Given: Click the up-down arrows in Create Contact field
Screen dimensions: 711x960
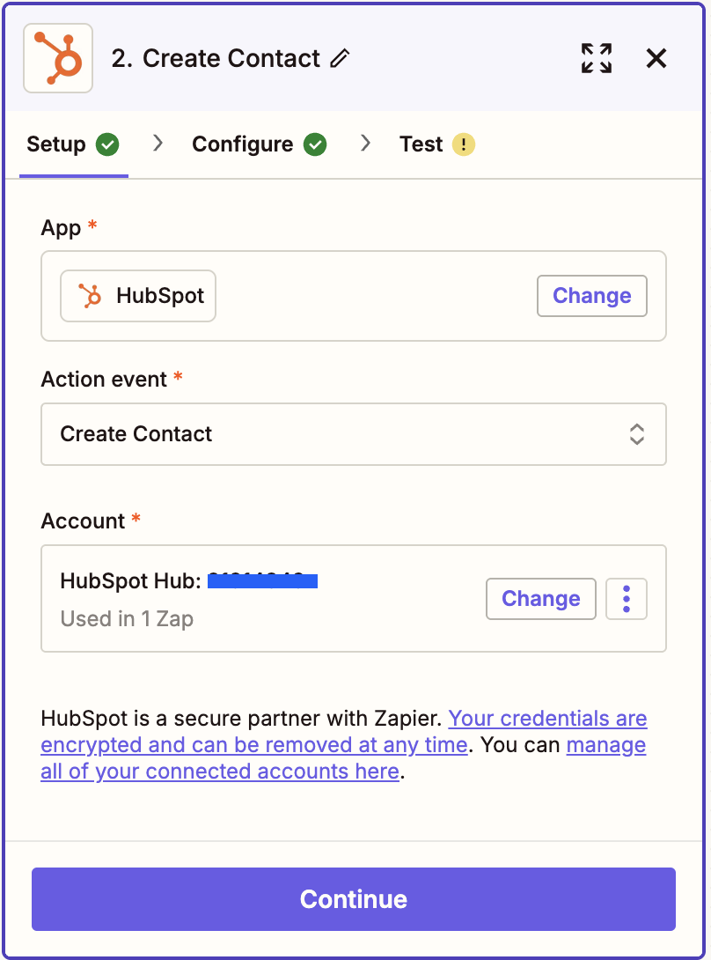Looking at the screenshot, I should (637, 434).
